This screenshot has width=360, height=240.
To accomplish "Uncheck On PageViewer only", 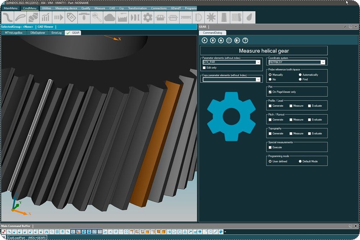I will (x=270, y=92).
